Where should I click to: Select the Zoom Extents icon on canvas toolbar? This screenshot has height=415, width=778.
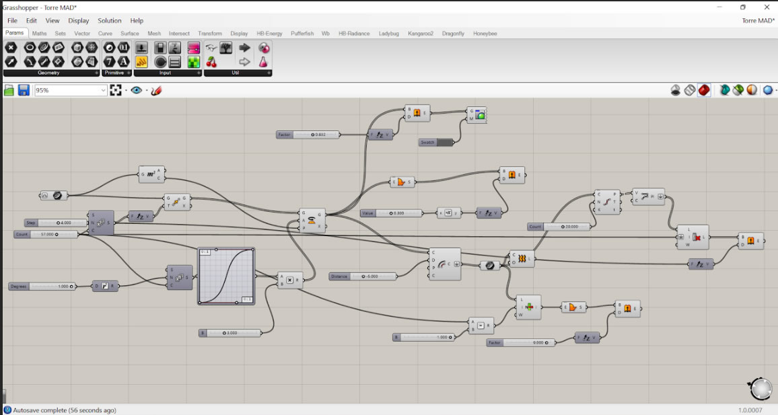click(x=116, y=90)
